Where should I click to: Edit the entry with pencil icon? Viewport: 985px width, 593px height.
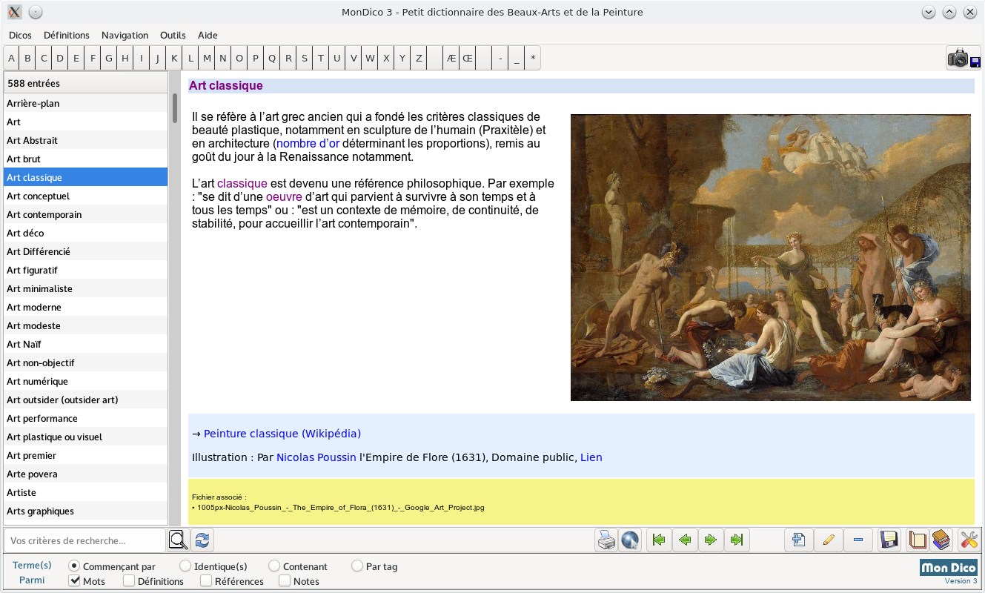click(x=829, y=540)
